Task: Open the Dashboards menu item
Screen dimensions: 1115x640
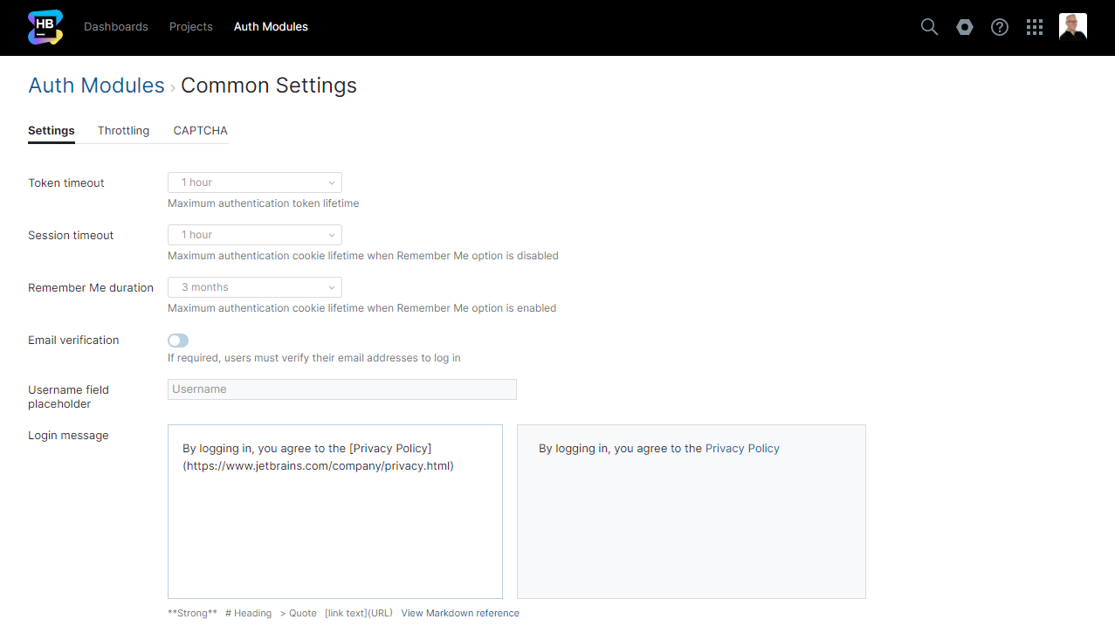Action: 115,27
